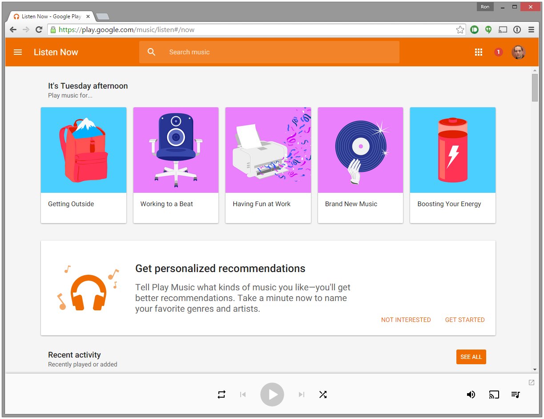This screenshot has height=419, width=544.
Task: Click NOT INTERESTED on recommendations
Action: 406,320
